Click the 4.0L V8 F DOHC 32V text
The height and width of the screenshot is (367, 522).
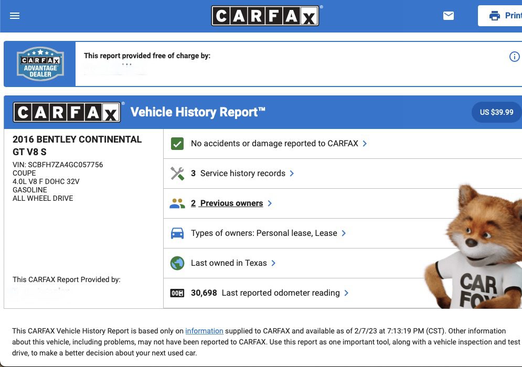(46, 182)
